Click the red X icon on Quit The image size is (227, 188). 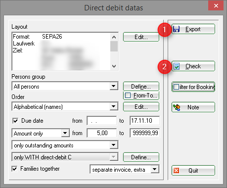coord(177,170)
